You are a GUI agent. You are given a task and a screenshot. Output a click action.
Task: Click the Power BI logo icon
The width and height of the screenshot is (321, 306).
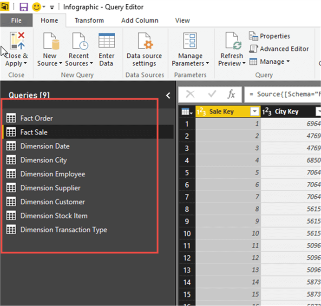(5, 7)
